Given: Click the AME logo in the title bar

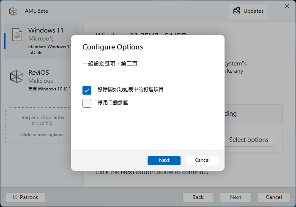Looking at the screenshot, I should click(x=14, y=11).
